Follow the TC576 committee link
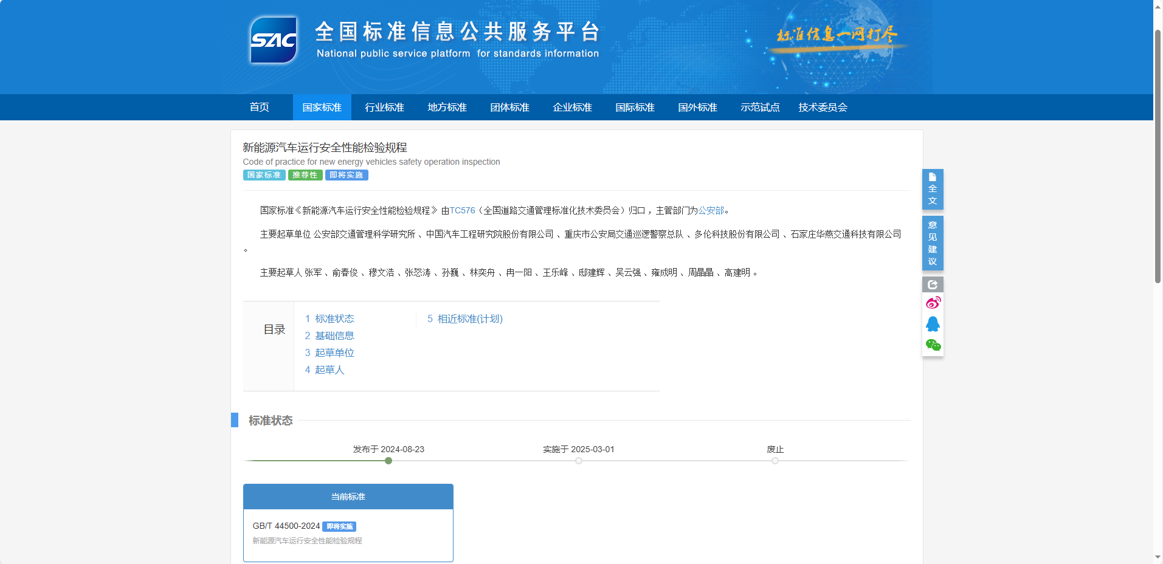This screenshot has height=564, width=1163. point(463,210)
